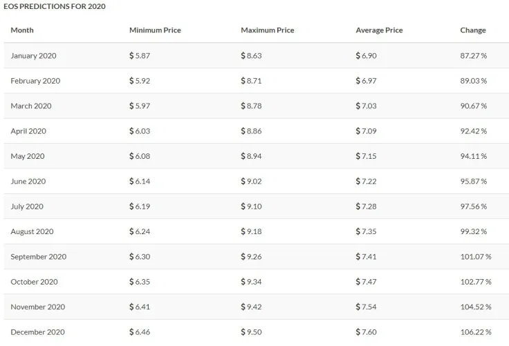
Task: Select October 2020 change value 102.77%
Action: pos(476,282)
